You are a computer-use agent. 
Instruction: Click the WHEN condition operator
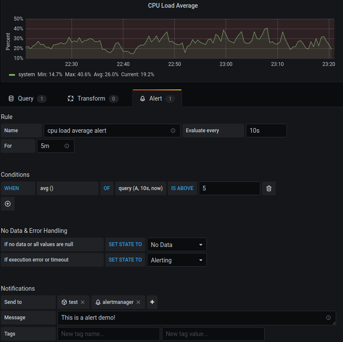18,188
